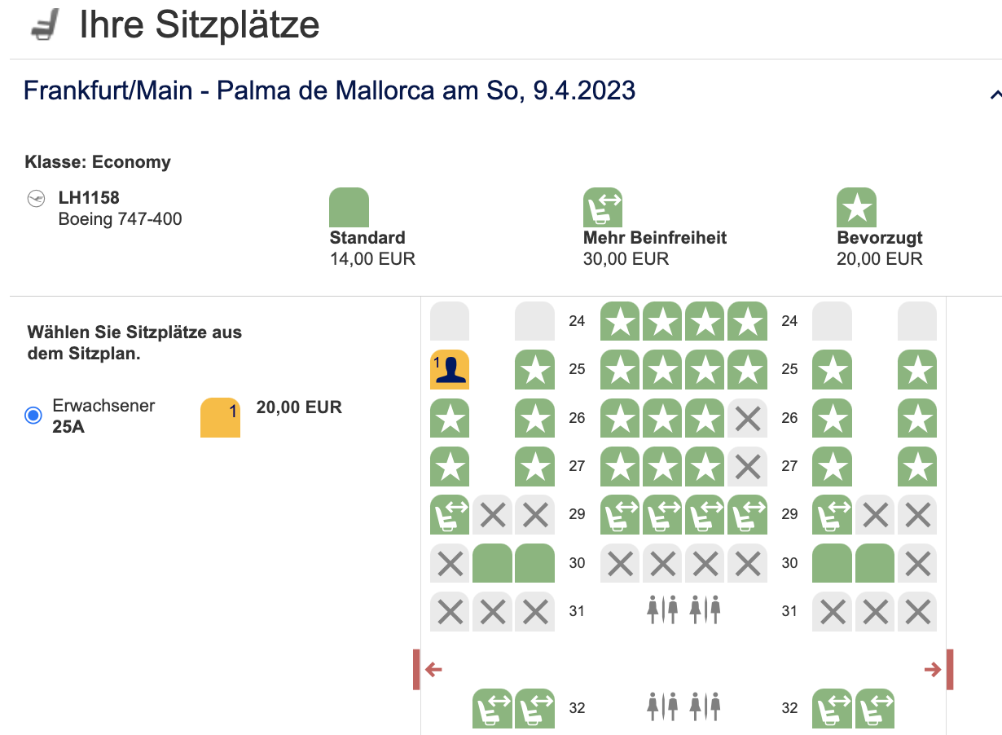Select the leftmost standard seat in row 30 right block
The width and height of the screenshot is (1002, 735).
pyautogui.click(x=833, y=563)
